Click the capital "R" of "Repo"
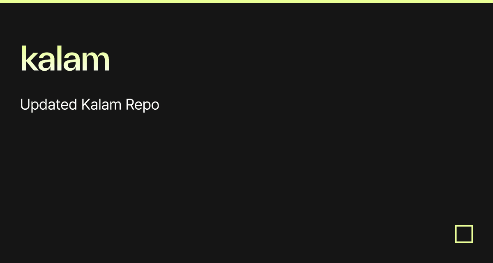The image size is (493, 263). click(x=129, y=105)
